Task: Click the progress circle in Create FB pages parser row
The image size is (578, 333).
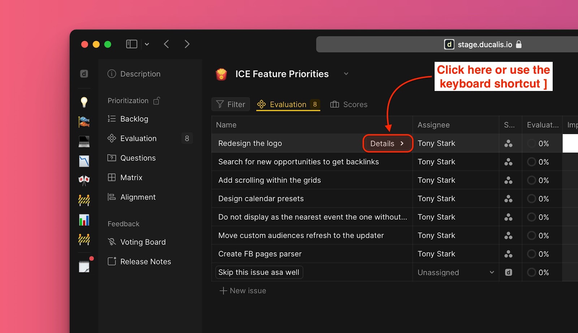Action: point(531,254)
